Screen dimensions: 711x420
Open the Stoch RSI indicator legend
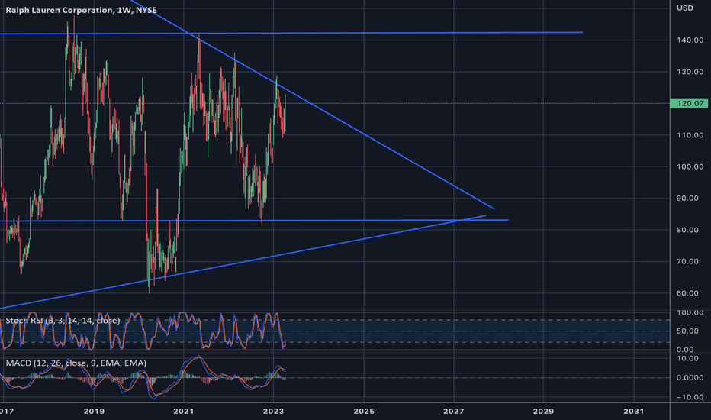pyautogui.click(x=63, y=321)
